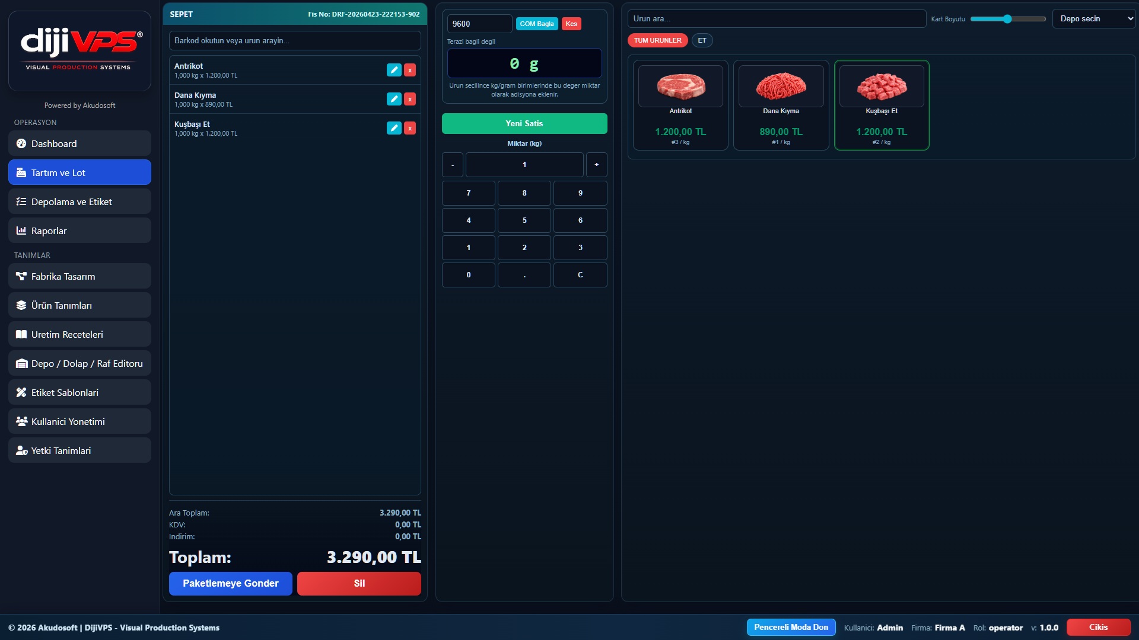
Task: Filter by ET category
Action: pos(702,40)
